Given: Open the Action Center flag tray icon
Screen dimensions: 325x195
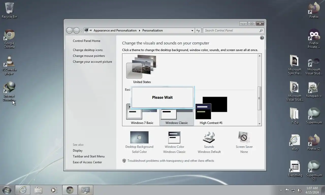Looking at the screenshot, I should (x=287, y=190).
